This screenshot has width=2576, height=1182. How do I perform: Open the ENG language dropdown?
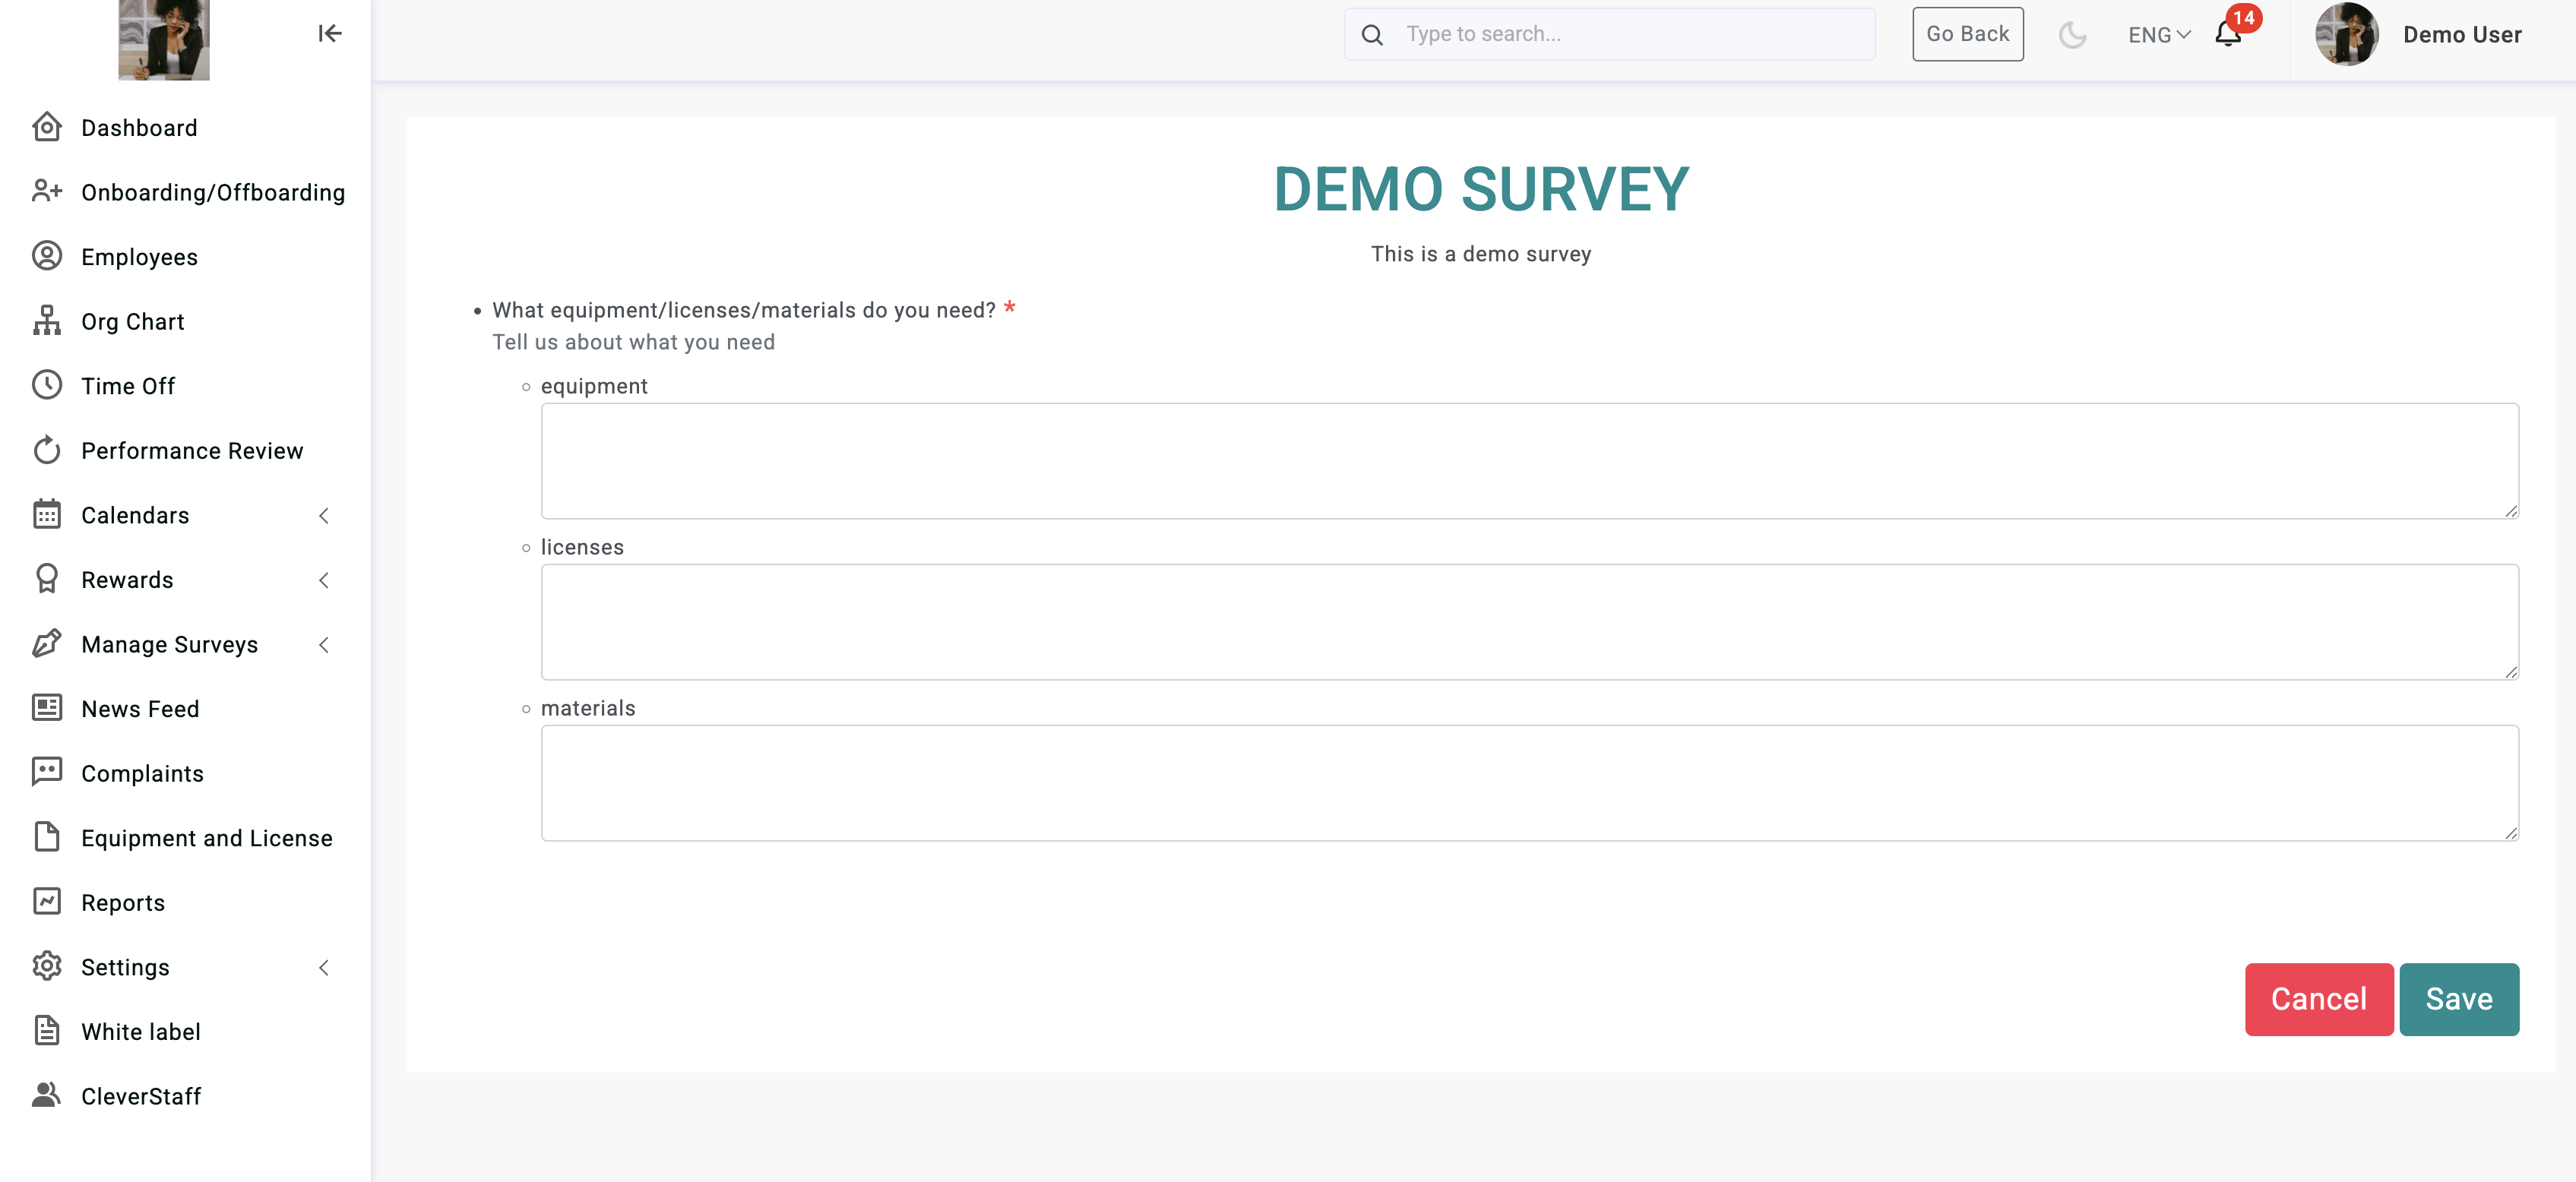click(2158, 35)
